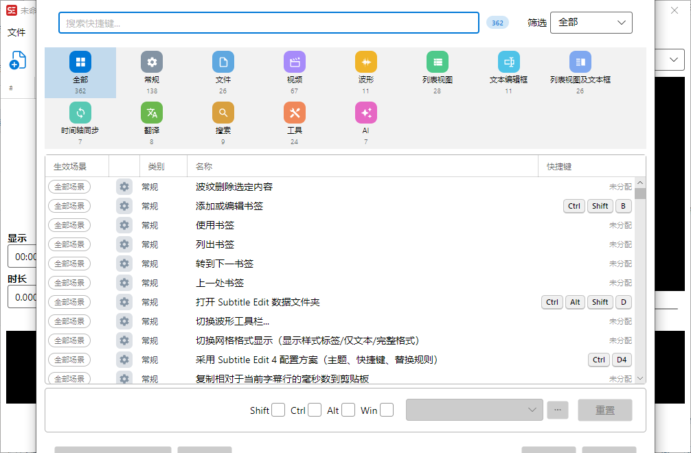691x453 pixels.
Task: Click the gear icon for 切换网格格式显示
Action: pyautogui.click(x=124, y=340)
